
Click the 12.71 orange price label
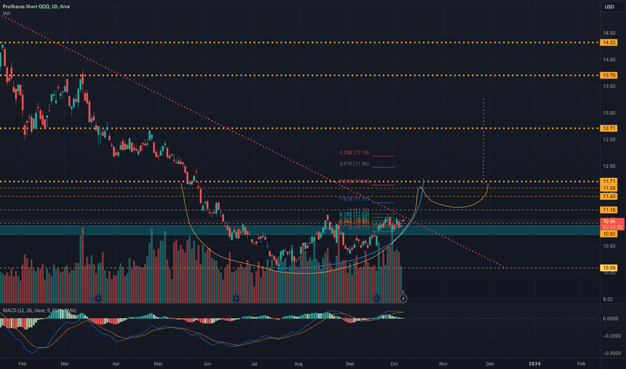click(609, 128)
